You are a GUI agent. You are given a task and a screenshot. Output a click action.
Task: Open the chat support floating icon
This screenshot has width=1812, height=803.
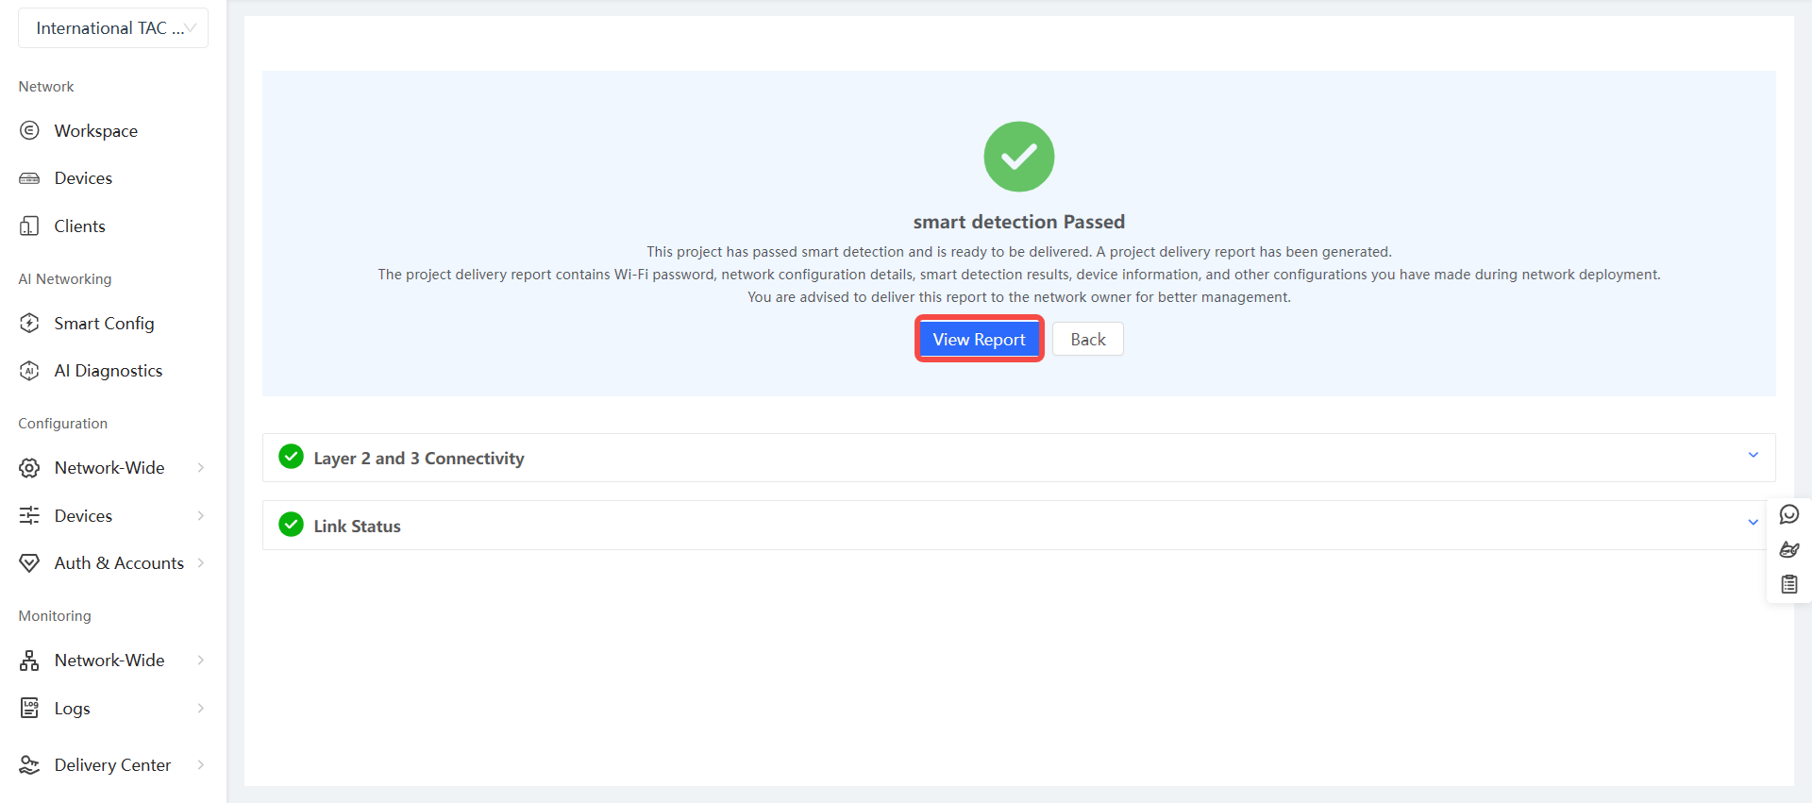pyautogui.click(x=1788, y=514)
